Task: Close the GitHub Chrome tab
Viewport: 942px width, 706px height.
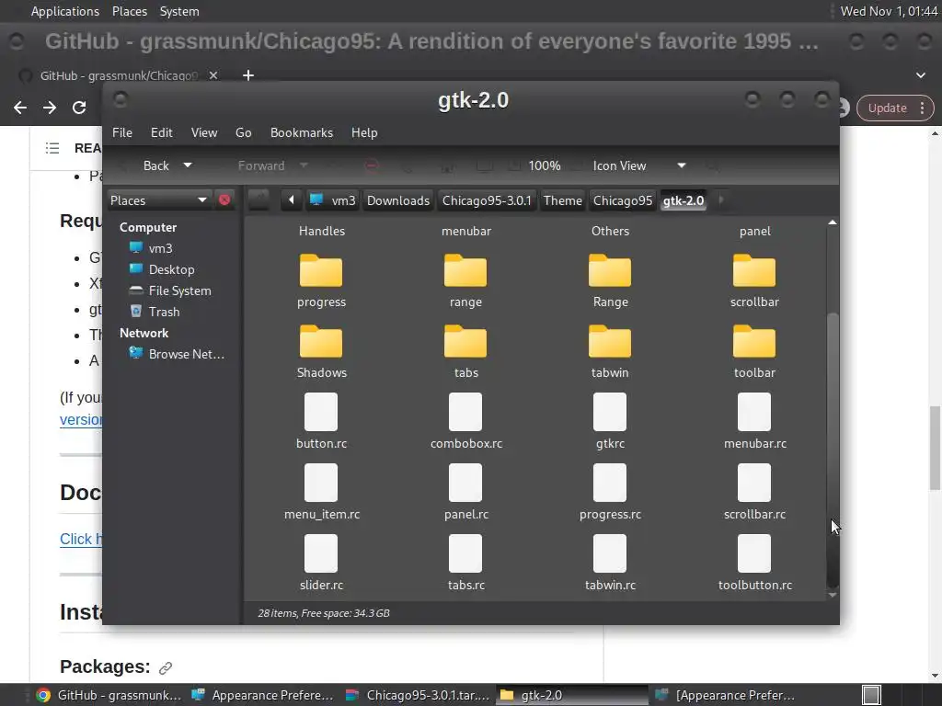Action: click(213, 75)
